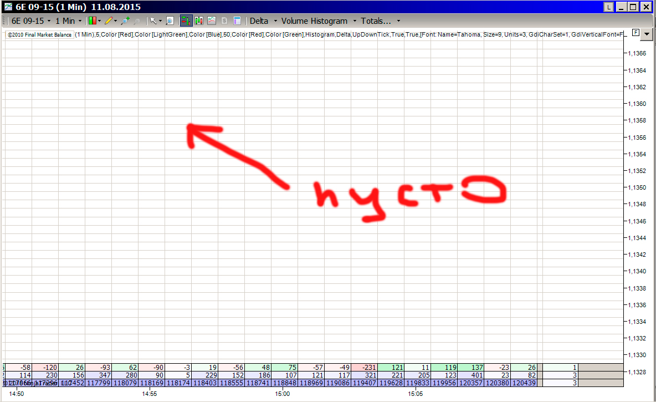
Task: Expand the cursor type dropdown arrow
Action: pyautogui.click(x=160, y=21)
